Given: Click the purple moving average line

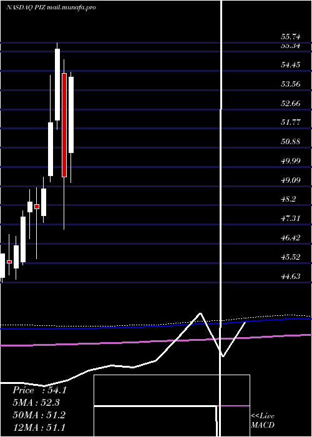Looking at the screenshot, I should (156, 341).
